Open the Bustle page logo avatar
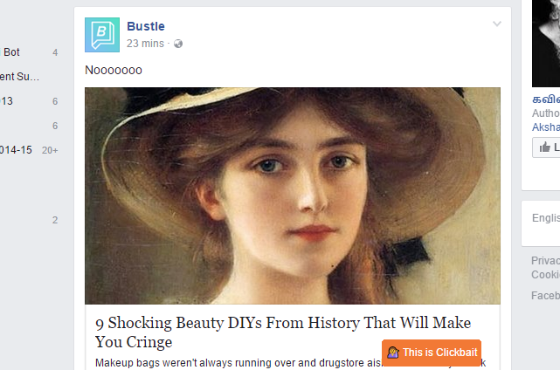Screen dimensions: 560x370 102,35
